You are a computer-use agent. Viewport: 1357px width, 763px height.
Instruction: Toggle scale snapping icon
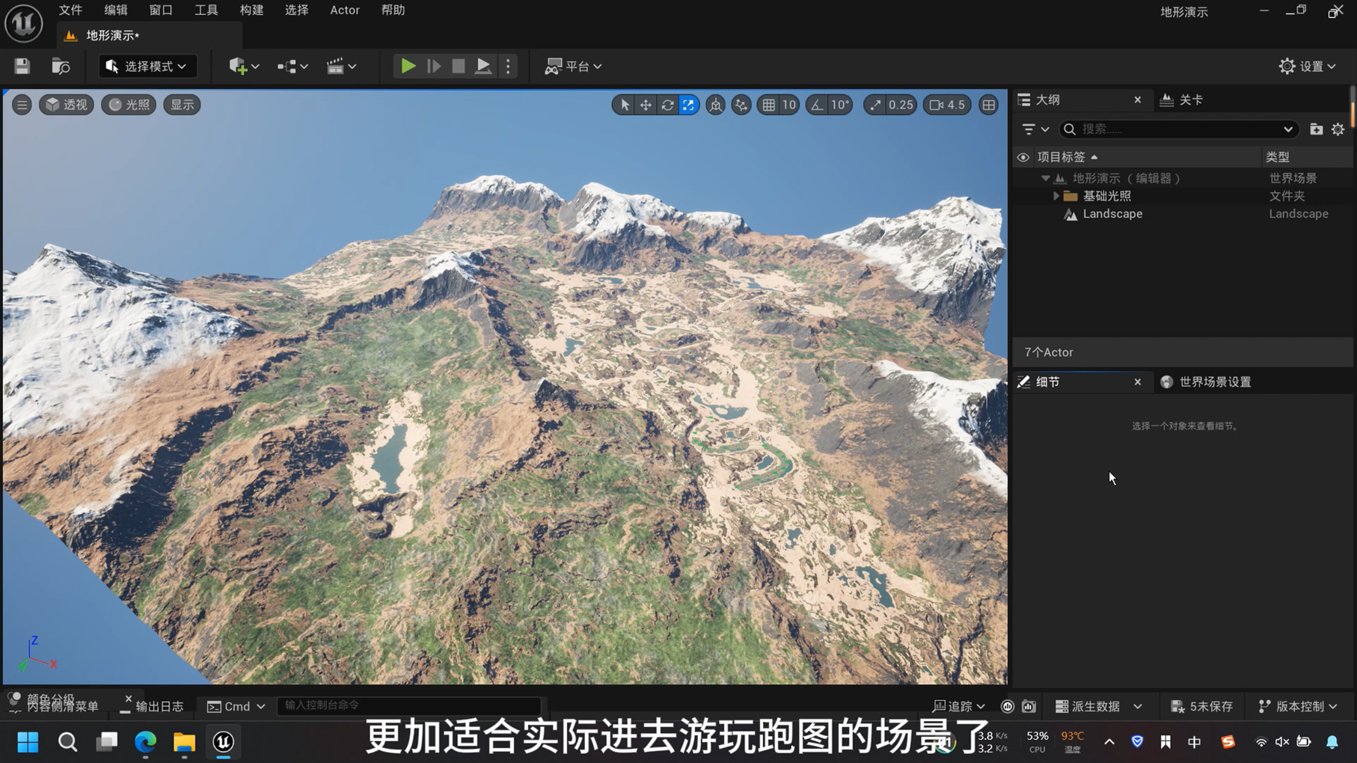tap(874, 105)
